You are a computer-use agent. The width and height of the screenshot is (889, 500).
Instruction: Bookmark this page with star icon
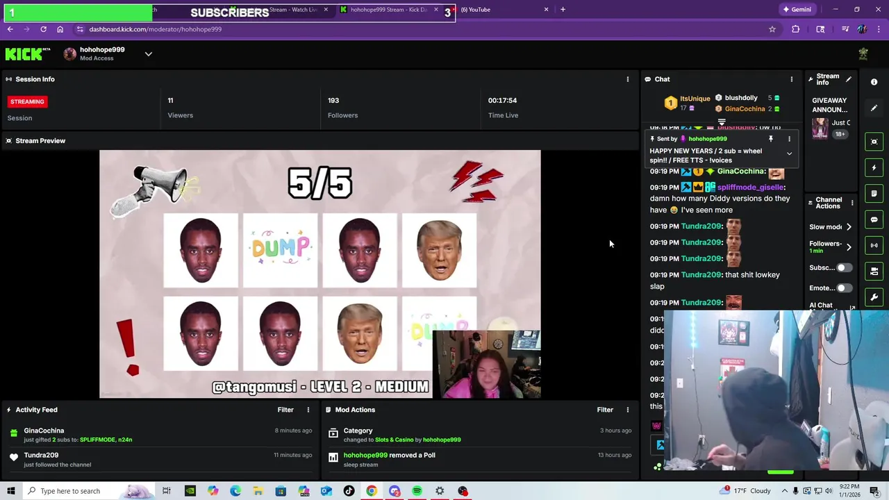click(x=772, y=29)
